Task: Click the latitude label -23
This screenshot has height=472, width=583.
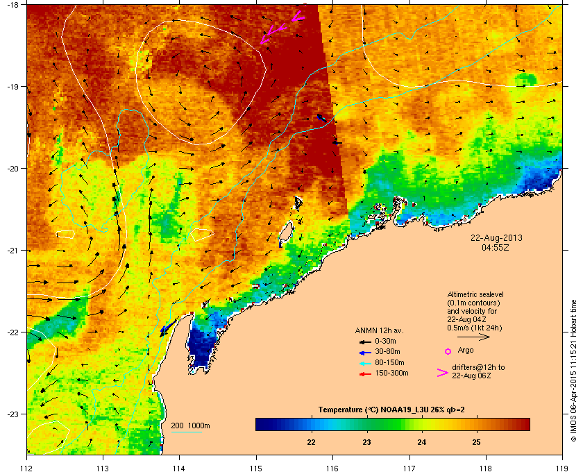Action: click(x=12, y=414)
